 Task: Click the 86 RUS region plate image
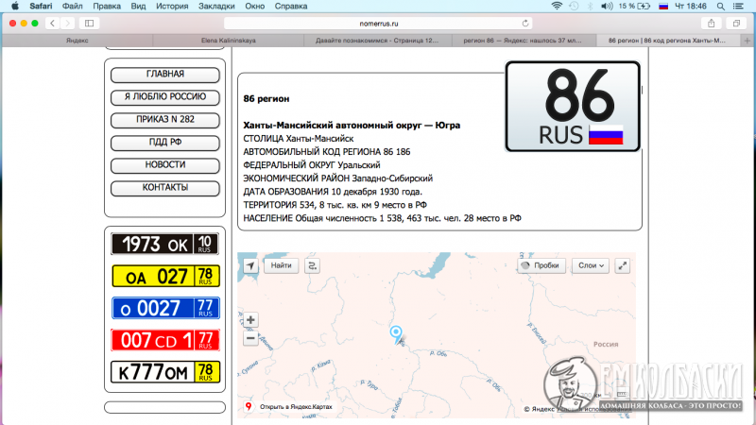pyautogui.click(x=573, y=107)
